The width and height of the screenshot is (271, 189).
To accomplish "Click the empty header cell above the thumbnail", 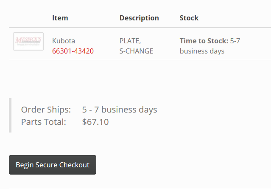I will (x=28, y=18).
